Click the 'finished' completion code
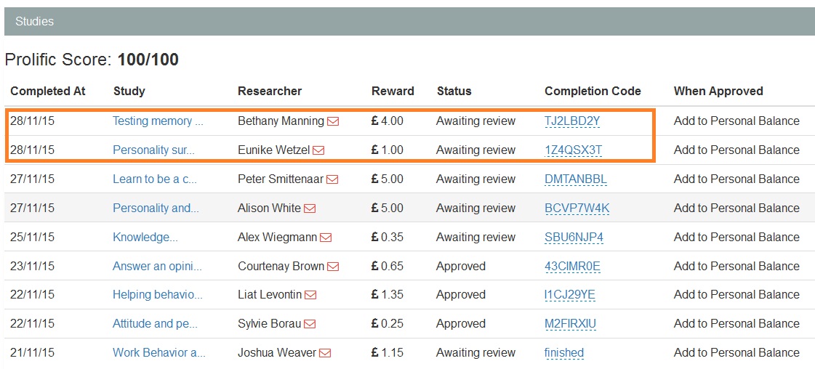The image size is (815, 369). [x=564, y=353]
